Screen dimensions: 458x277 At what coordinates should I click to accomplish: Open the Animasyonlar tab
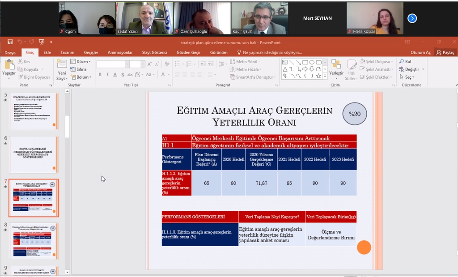[120, 52]
